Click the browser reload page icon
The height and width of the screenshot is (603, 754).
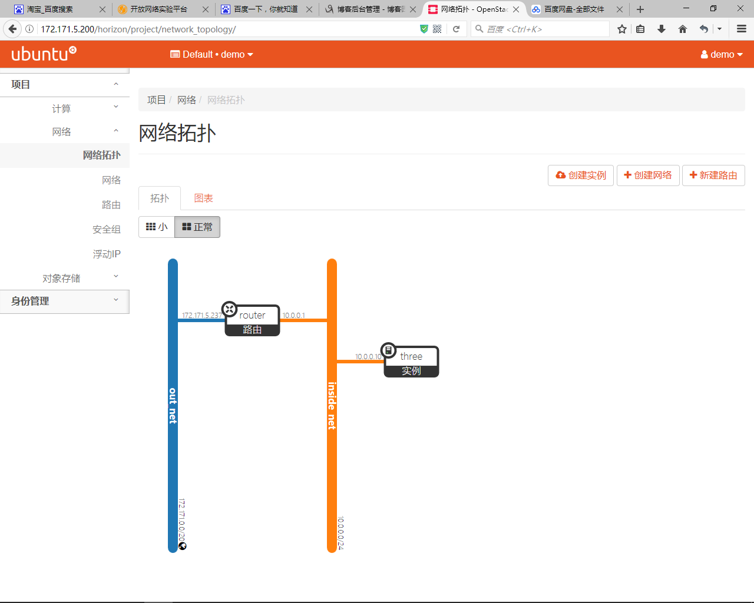point(456,29)
